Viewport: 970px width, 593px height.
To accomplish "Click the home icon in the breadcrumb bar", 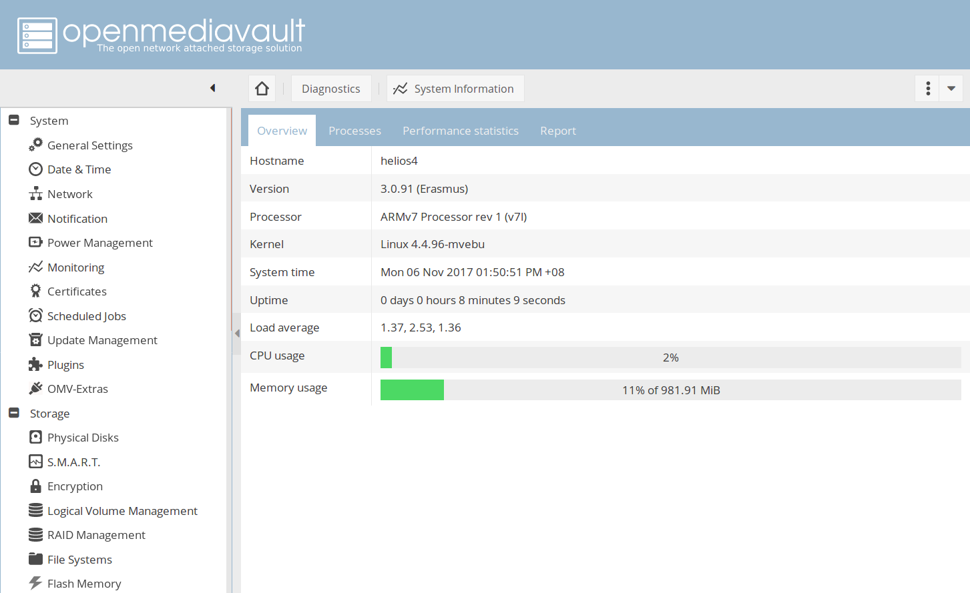I will pyautogui.click(x=262, y=89).
